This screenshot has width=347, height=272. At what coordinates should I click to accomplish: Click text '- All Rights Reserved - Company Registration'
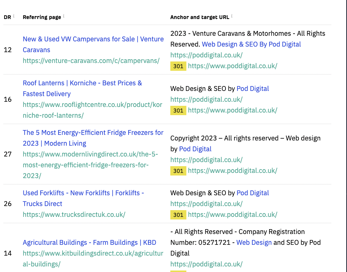click(237, 232)
